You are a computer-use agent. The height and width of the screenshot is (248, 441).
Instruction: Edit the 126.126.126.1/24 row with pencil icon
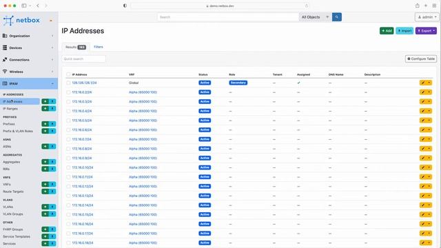pyautogui.click(x=423, y=83)
